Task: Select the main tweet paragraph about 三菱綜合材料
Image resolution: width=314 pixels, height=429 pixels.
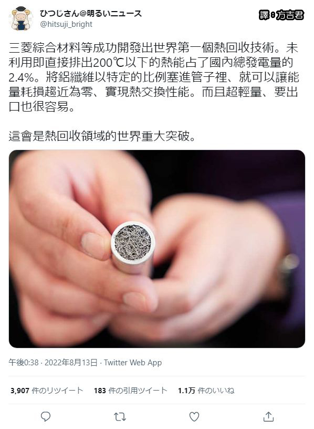Action: point(154,77)
